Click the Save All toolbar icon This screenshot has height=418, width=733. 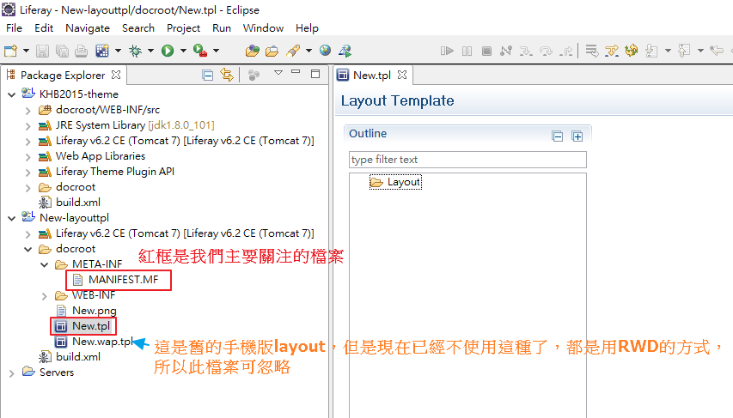[62, 51]
